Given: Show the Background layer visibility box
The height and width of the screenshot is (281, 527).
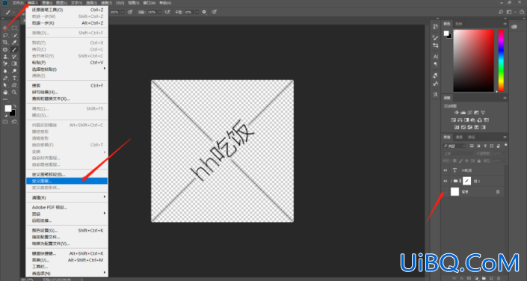Looking at the screenshot, I should pyautogui.click(x=446, y=192).
